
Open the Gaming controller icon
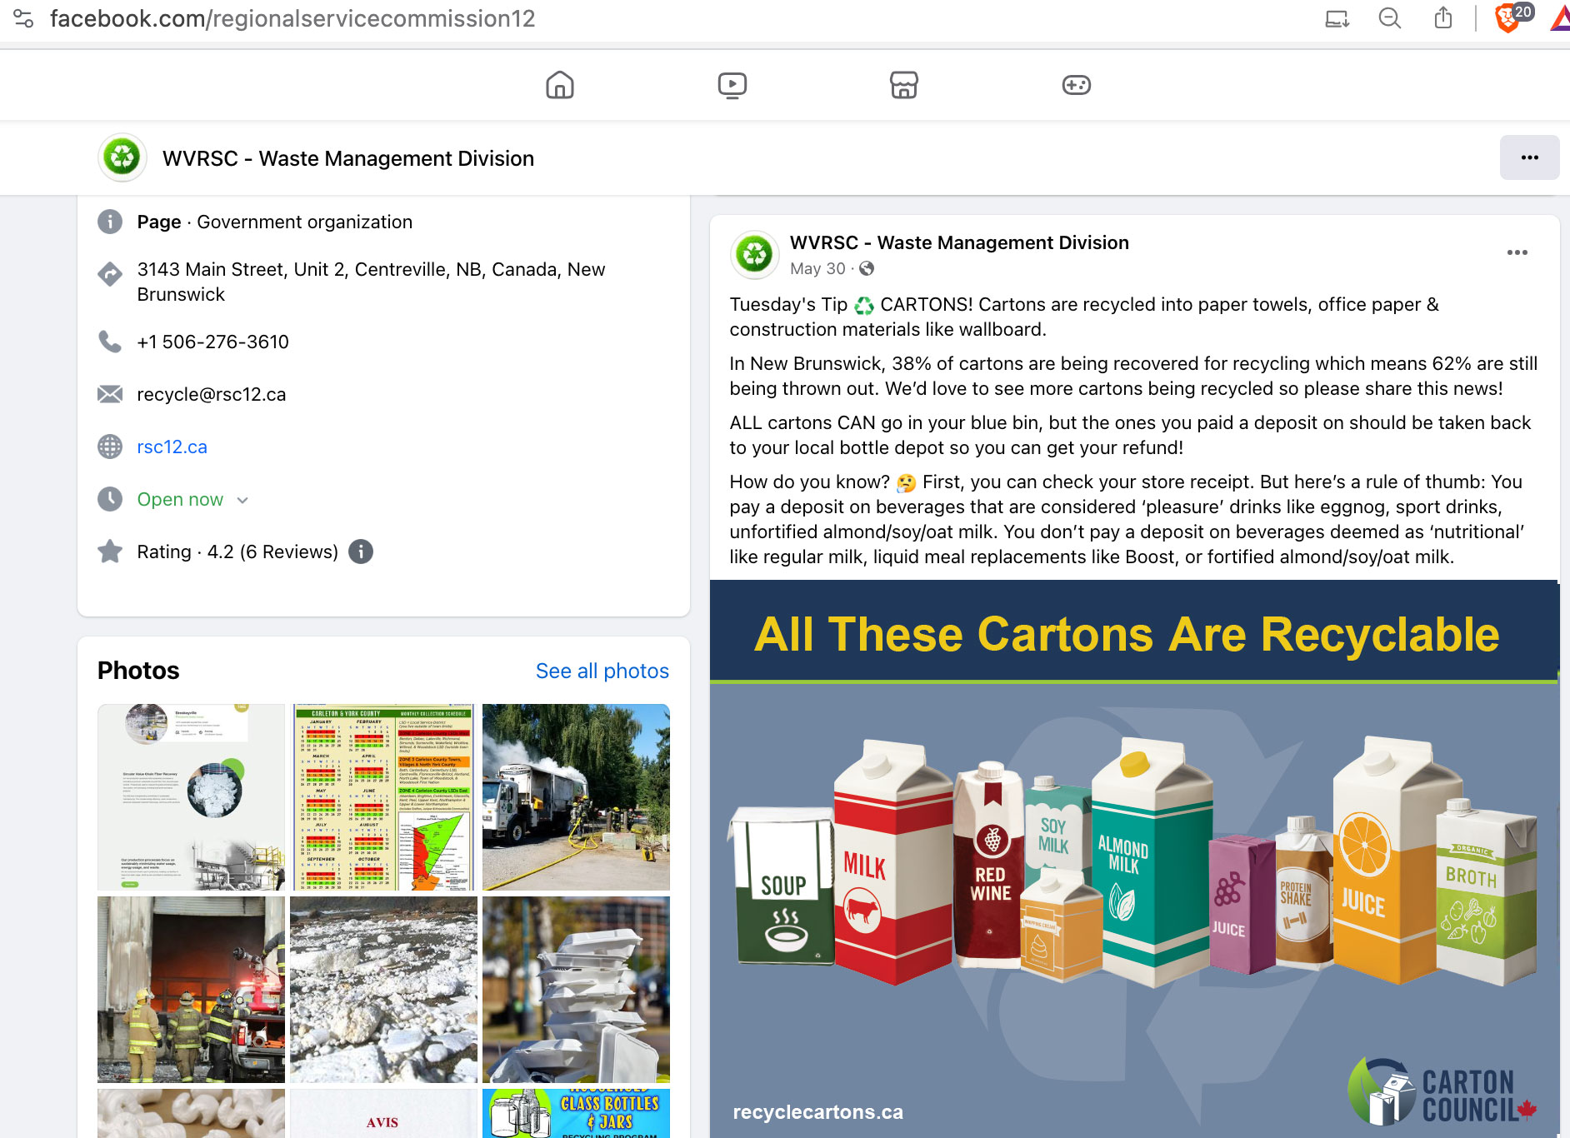(x=1077, y=85)
